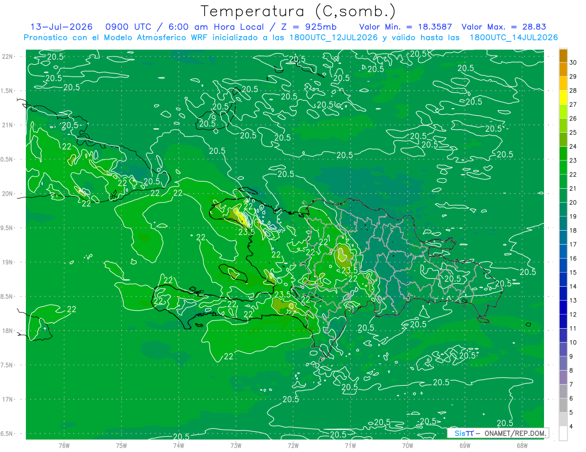Pick the dark blue swatch between 12 and 13
The image size is (586, 452).
[563, 307]
